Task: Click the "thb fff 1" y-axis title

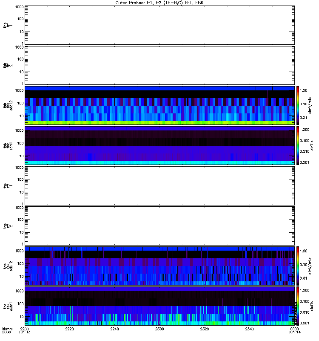Action: tap(8, 25)
